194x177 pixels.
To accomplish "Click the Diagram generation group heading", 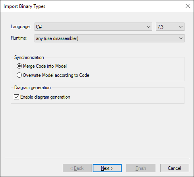I will (33, 88).
